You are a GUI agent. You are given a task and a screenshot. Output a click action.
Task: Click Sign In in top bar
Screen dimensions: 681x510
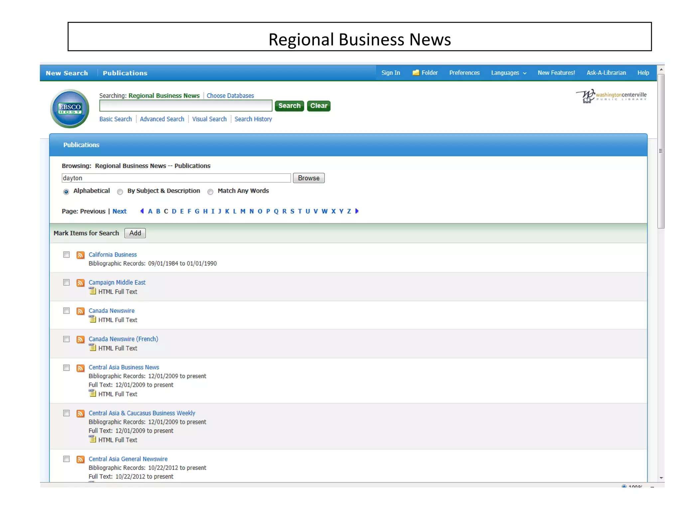click(391, 73)
